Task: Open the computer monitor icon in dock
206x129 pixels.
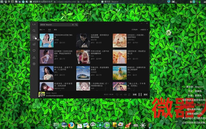Action: coord(64,125)
